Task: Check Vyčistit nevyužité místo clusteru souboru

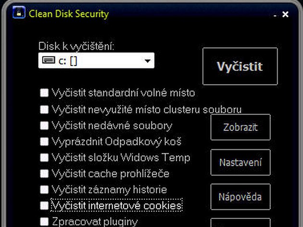Action: click(44, 110)
